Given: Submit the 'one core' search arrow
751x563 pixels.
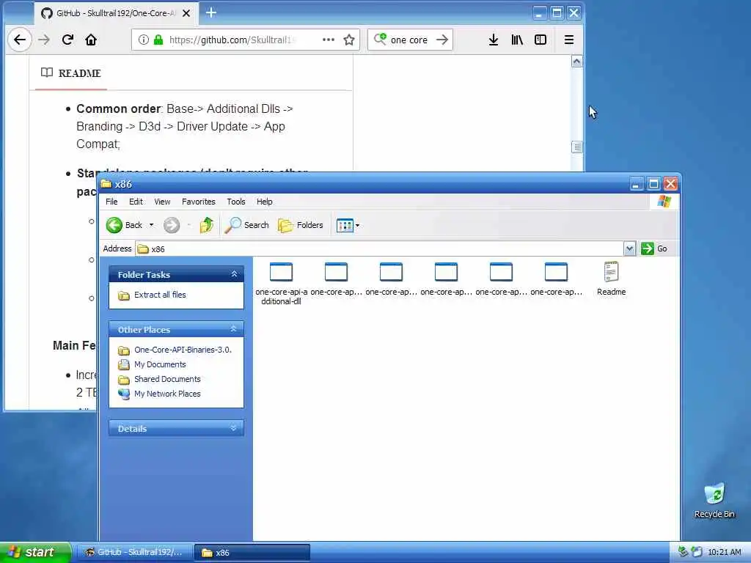Looking at the screenshot, I should (x=442, y=40).
